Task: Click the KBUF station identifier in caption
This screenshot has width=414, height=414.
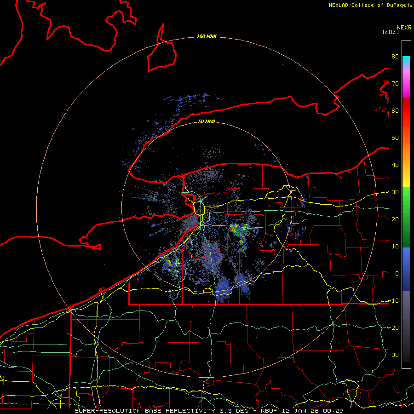Action: point(270,411)
